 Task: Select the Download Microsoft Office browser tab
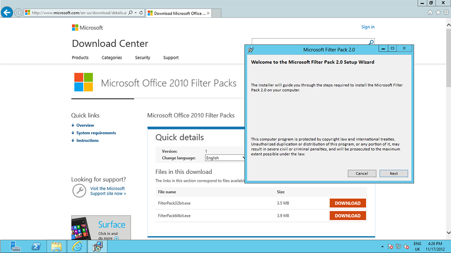179,13
